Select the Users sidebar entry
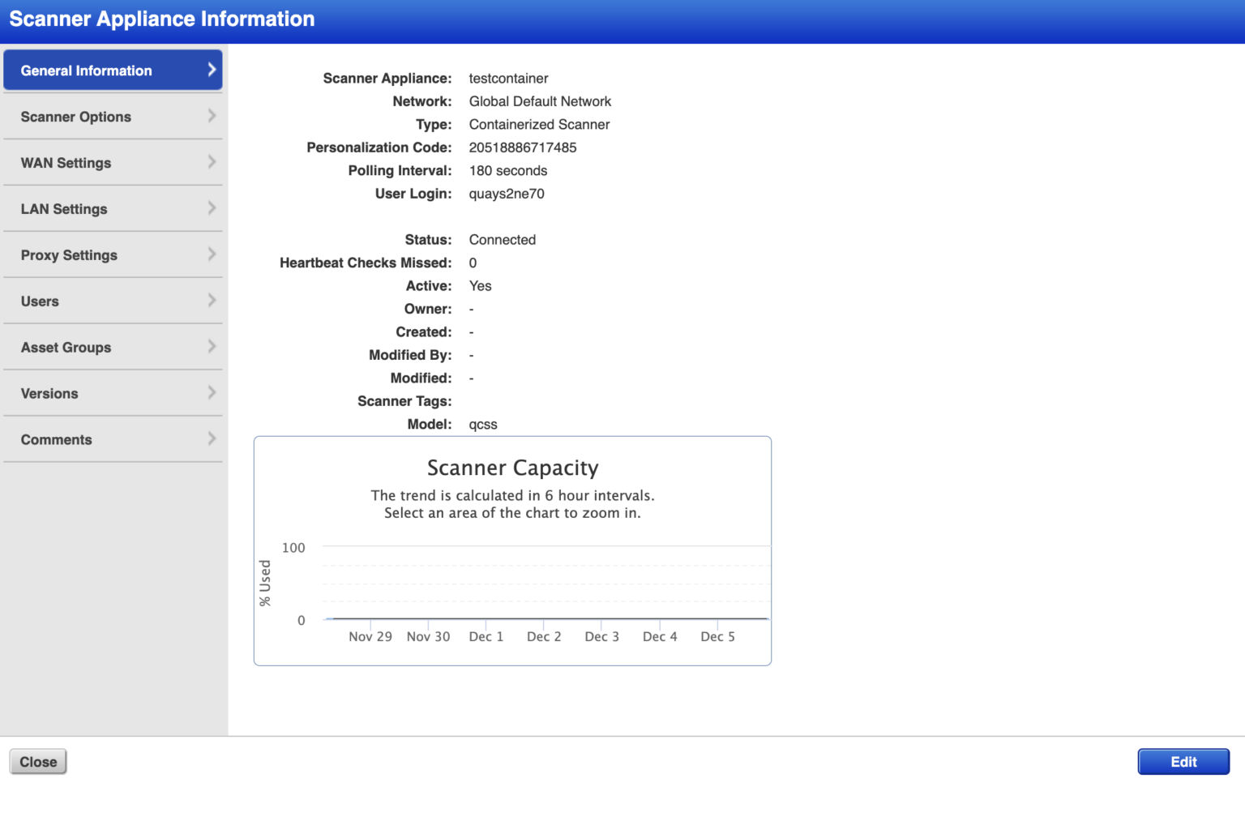The height and width of the screenshot is (821, 1245). [x=97, y=301]
